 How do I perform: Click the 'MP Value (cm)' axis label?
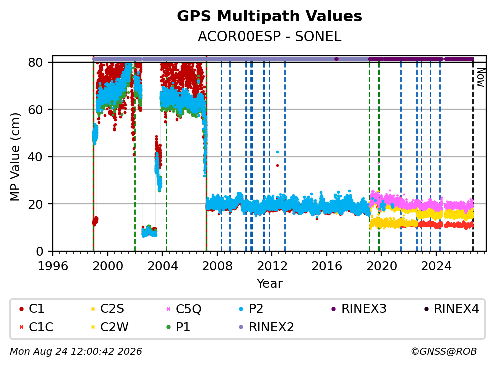pyautogui.click(x=15, y=157)
